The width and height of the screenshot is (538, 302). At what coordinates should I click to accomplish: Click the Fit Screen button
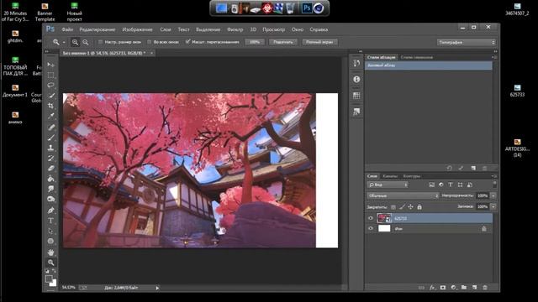[x=283, y=42]
